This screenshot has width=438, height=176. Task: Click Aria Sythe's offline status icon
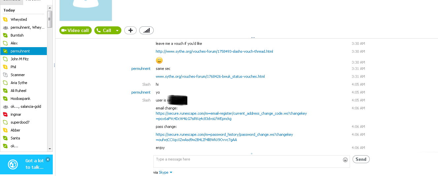[5, 83]
